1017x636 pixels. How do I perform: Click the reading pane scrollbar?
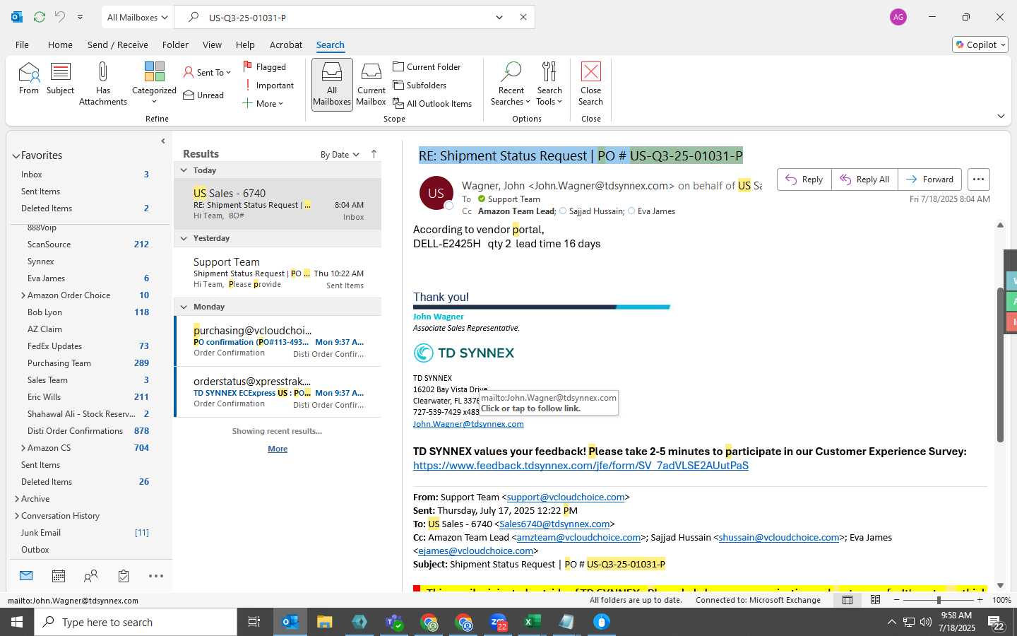click(1000, 365)
